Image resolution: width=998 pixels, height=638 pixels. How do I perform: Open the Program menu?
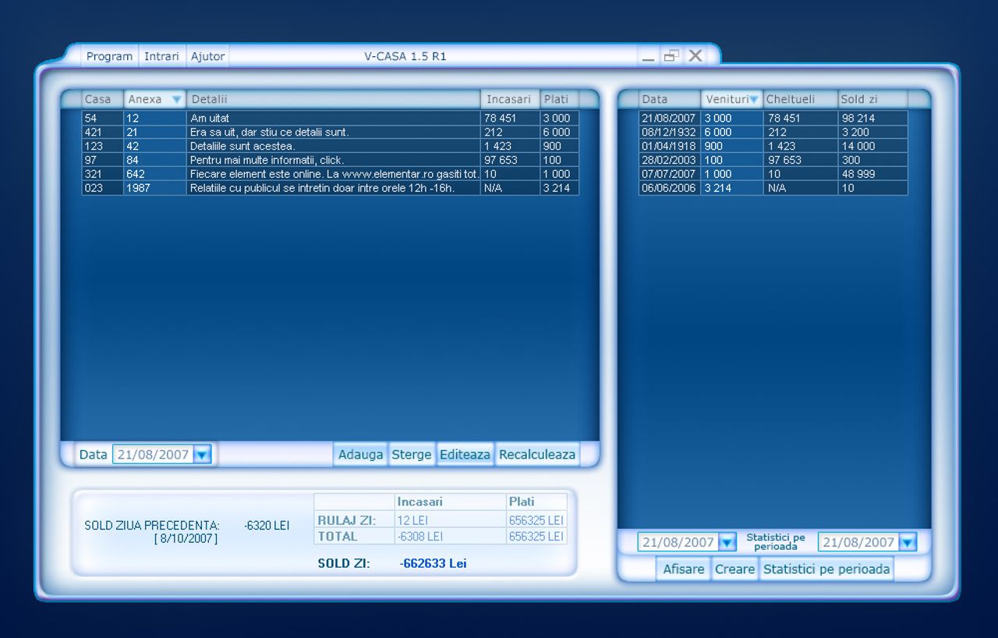click(x=108, y=55)
